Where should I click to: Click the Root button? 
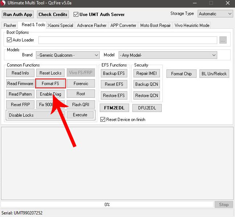[81, 94]
